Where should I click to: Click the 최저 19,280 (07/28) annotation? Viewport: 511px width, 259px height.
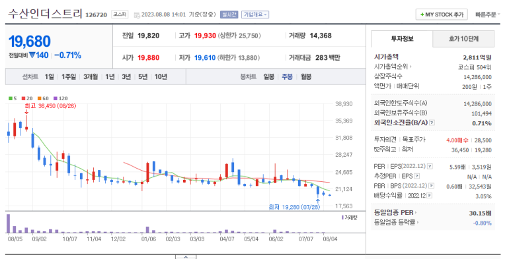294,207
